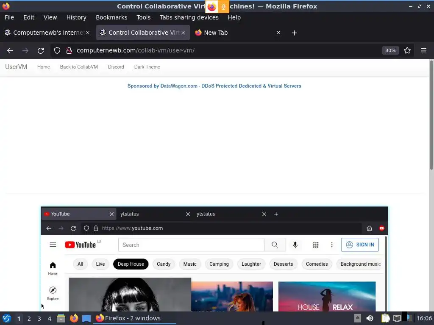Open the File menu
434x325 pixels.
coord(9,17)
